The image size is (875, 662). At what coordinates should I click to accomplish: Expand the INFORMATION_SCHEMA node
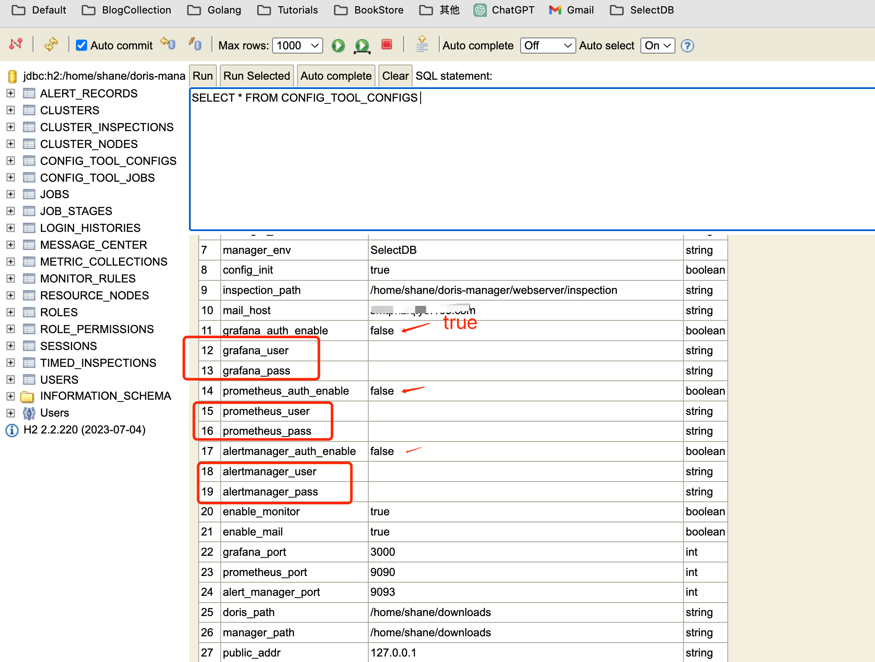(x=11, y=396)
